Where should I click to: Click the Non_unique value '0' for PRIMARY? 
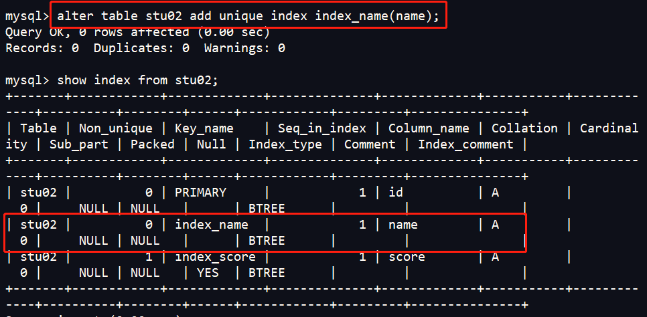tap(149, 192)
